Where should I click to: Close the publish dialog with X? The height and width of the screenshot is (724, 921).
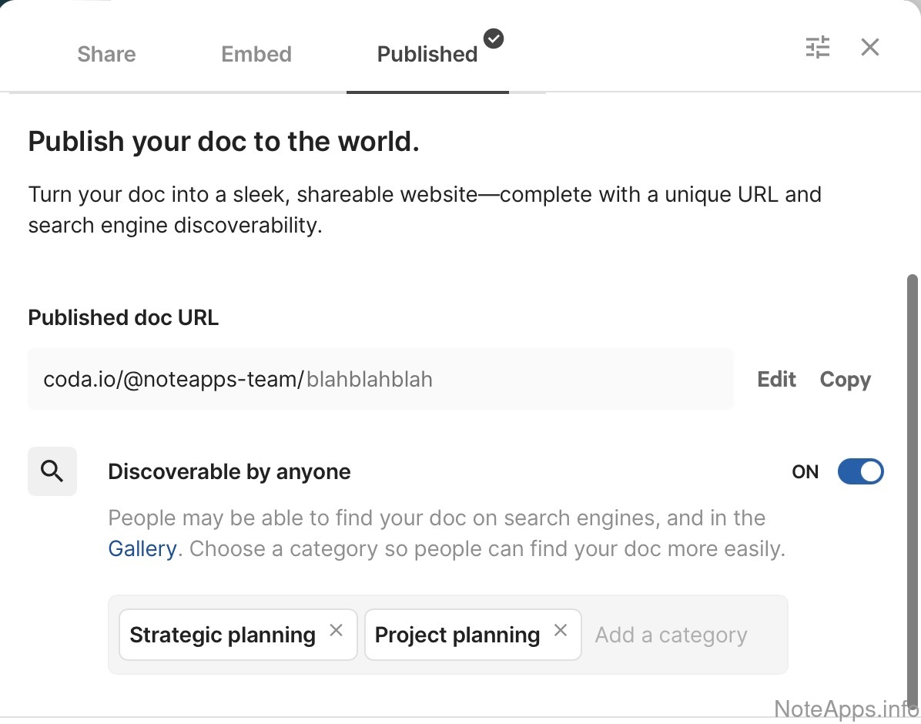[870, 48]
